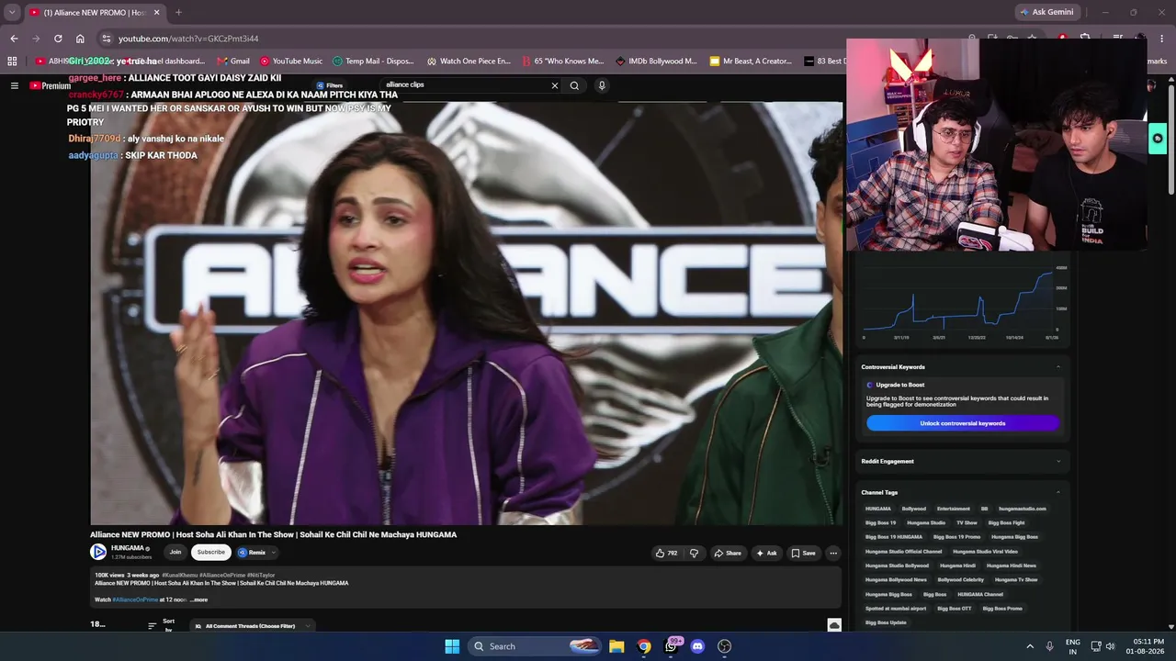Click Unlock controversial keywords button
The height and width of the screenshot is (661, 1176).
click(x=963, y=423)
